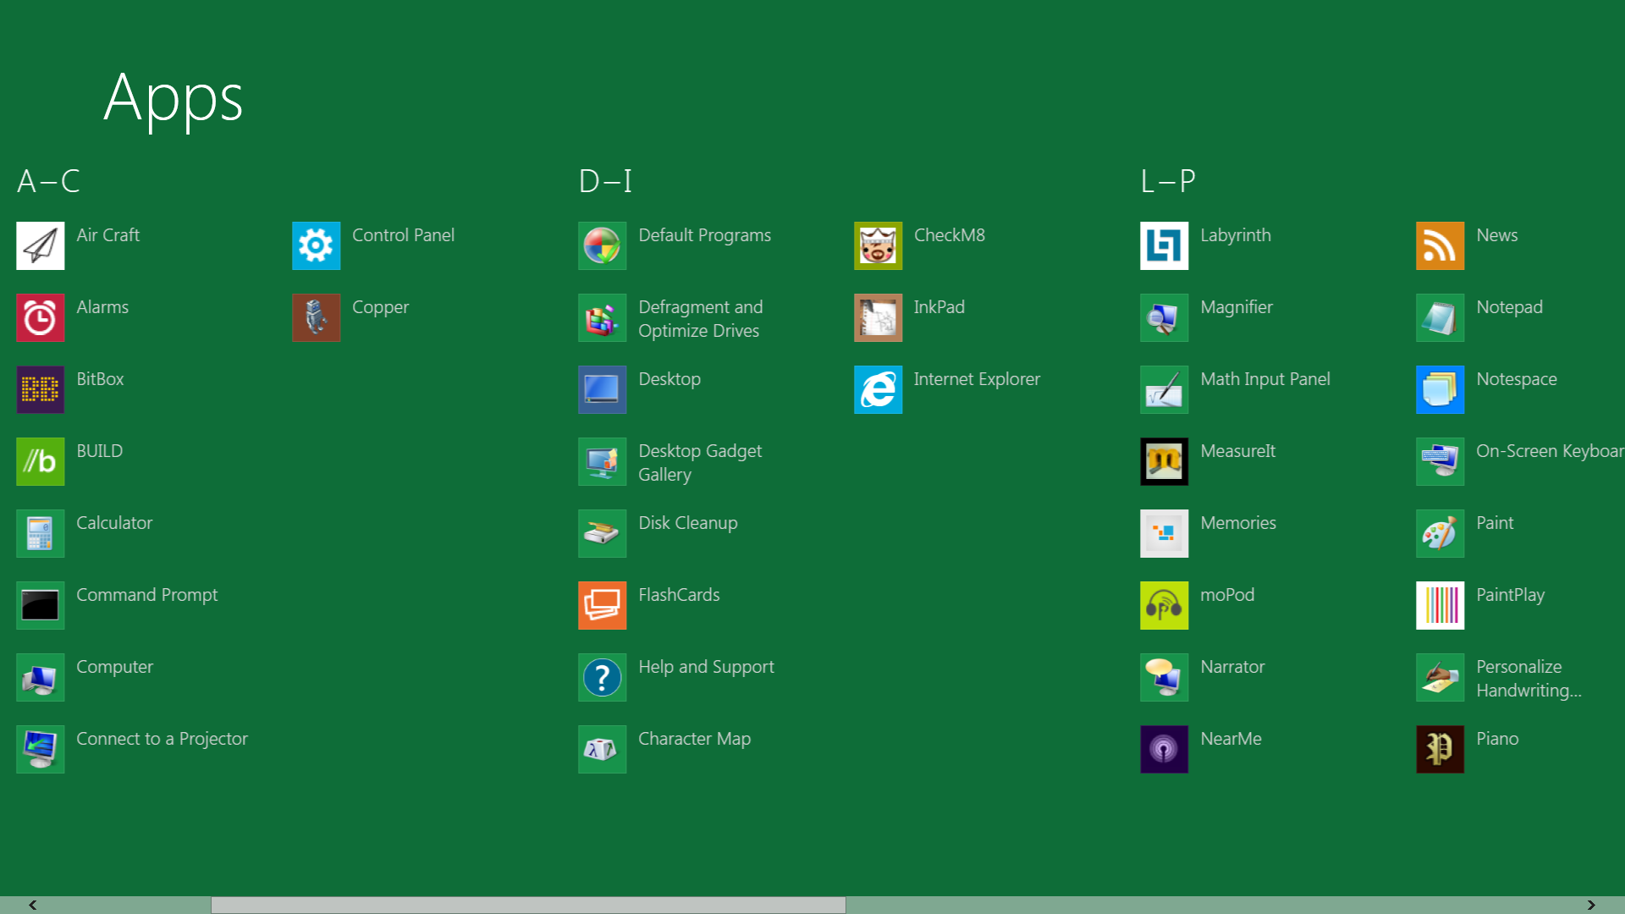
Task: Select the "Connect to a Projector" text
Action: coord(162,739)
